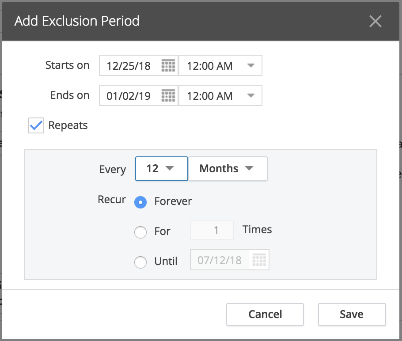Image resolution: width=402 pixels, height=341 pixels.
Task: Focus the Starts on date field 12/25/18
Action: click(130, 66)
